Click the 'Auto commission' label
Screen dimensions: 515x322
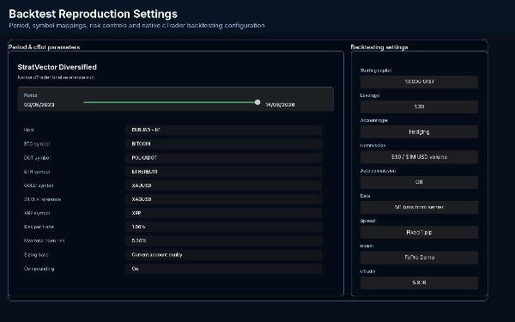(x=378, y=171)
